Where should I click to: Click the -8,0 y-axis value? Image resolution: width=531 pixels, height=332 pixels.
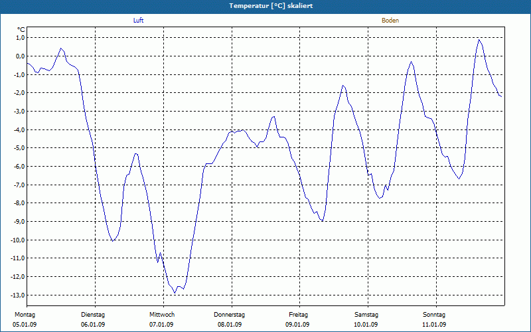tap(19, 203)
